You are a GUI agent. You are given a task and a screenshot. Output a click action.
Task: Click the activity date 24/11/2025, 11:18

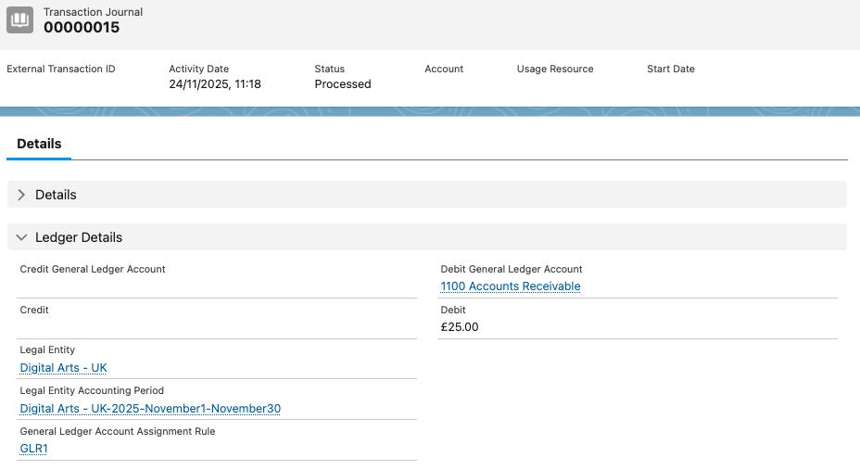(x=215, y=84)
